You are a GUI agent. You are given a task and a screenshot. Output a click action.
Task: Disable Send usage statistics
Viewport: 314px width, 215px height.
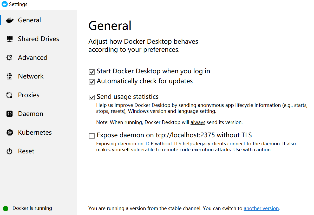click(x=92, y=97)
